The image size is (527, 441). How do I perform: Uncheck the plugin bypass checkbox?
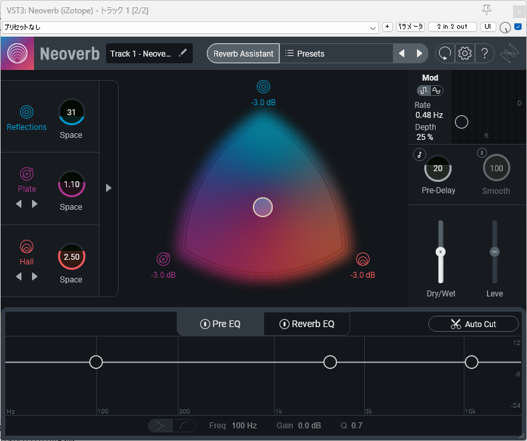518,27
